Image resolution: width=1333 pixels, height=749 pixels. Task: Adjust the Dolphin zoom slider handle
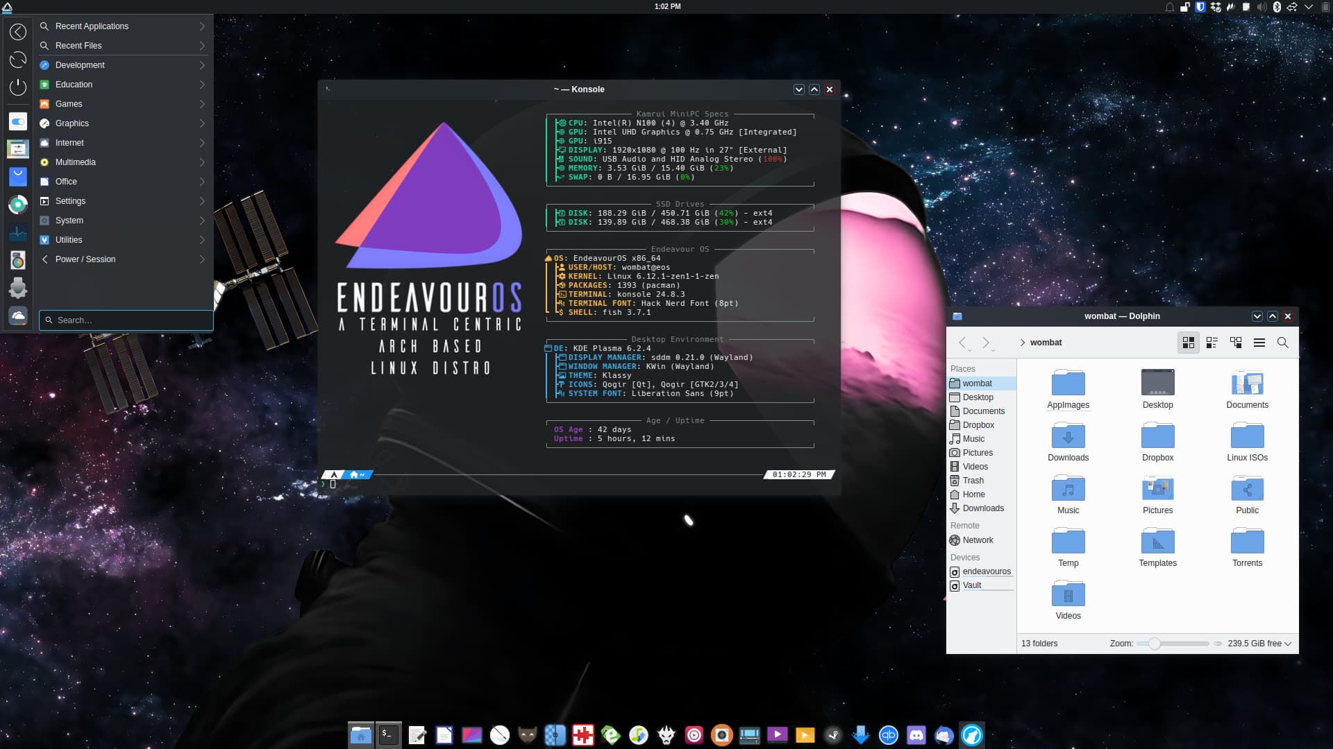coord(1154,644)
